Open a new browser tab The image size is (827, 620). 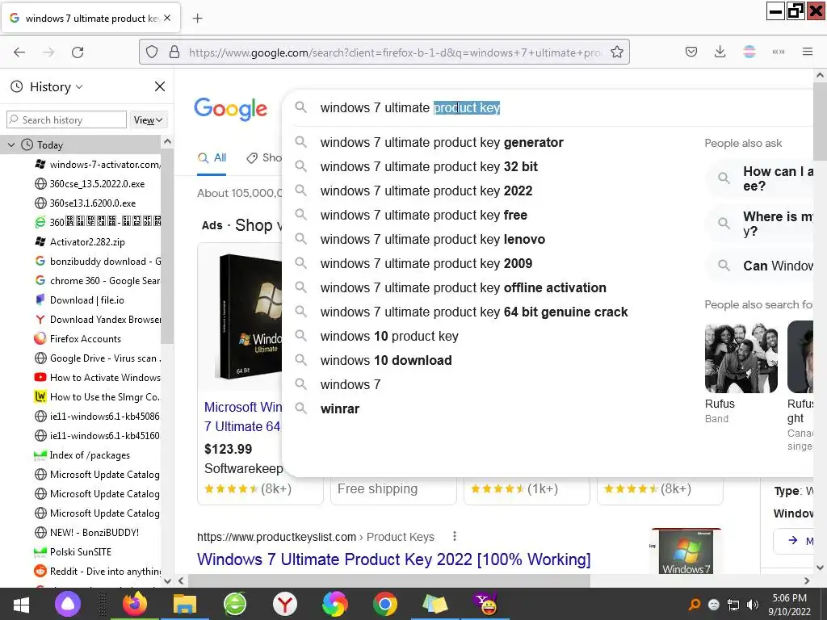point(197,19)
